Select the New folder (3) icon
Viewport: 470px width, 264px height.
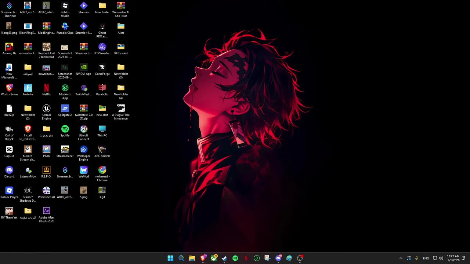(x=121, y=71)
